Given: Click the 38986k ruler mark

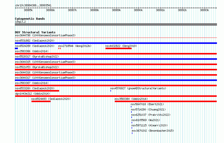Looking at the screenshot, I should click(x=50, y=10).
